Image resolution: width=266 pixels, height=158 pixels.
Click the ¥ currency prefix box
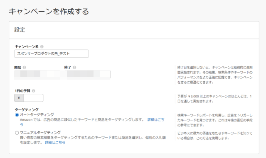(19, 98)
